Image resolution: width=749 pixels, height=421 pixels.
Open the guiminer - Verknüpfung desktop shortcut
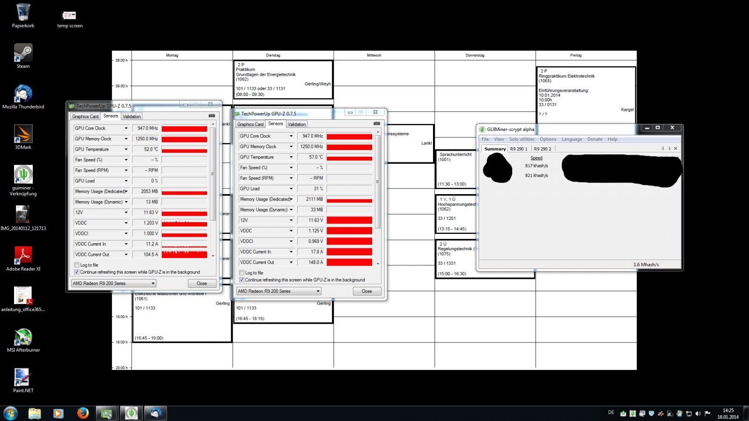point(23,181)
